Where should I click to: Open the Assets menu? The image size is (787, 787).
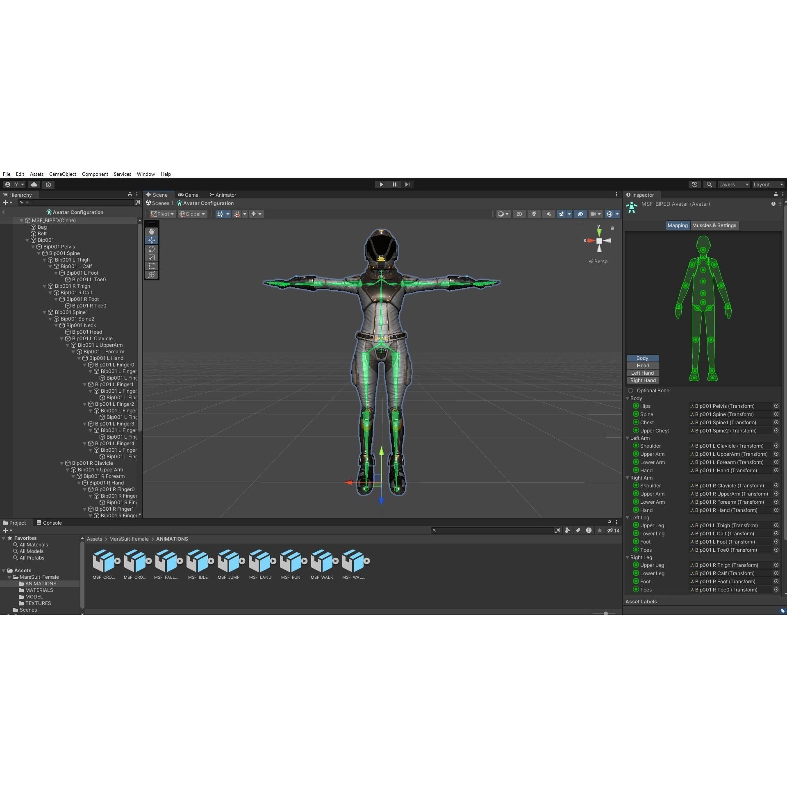[x=36, y=174]
